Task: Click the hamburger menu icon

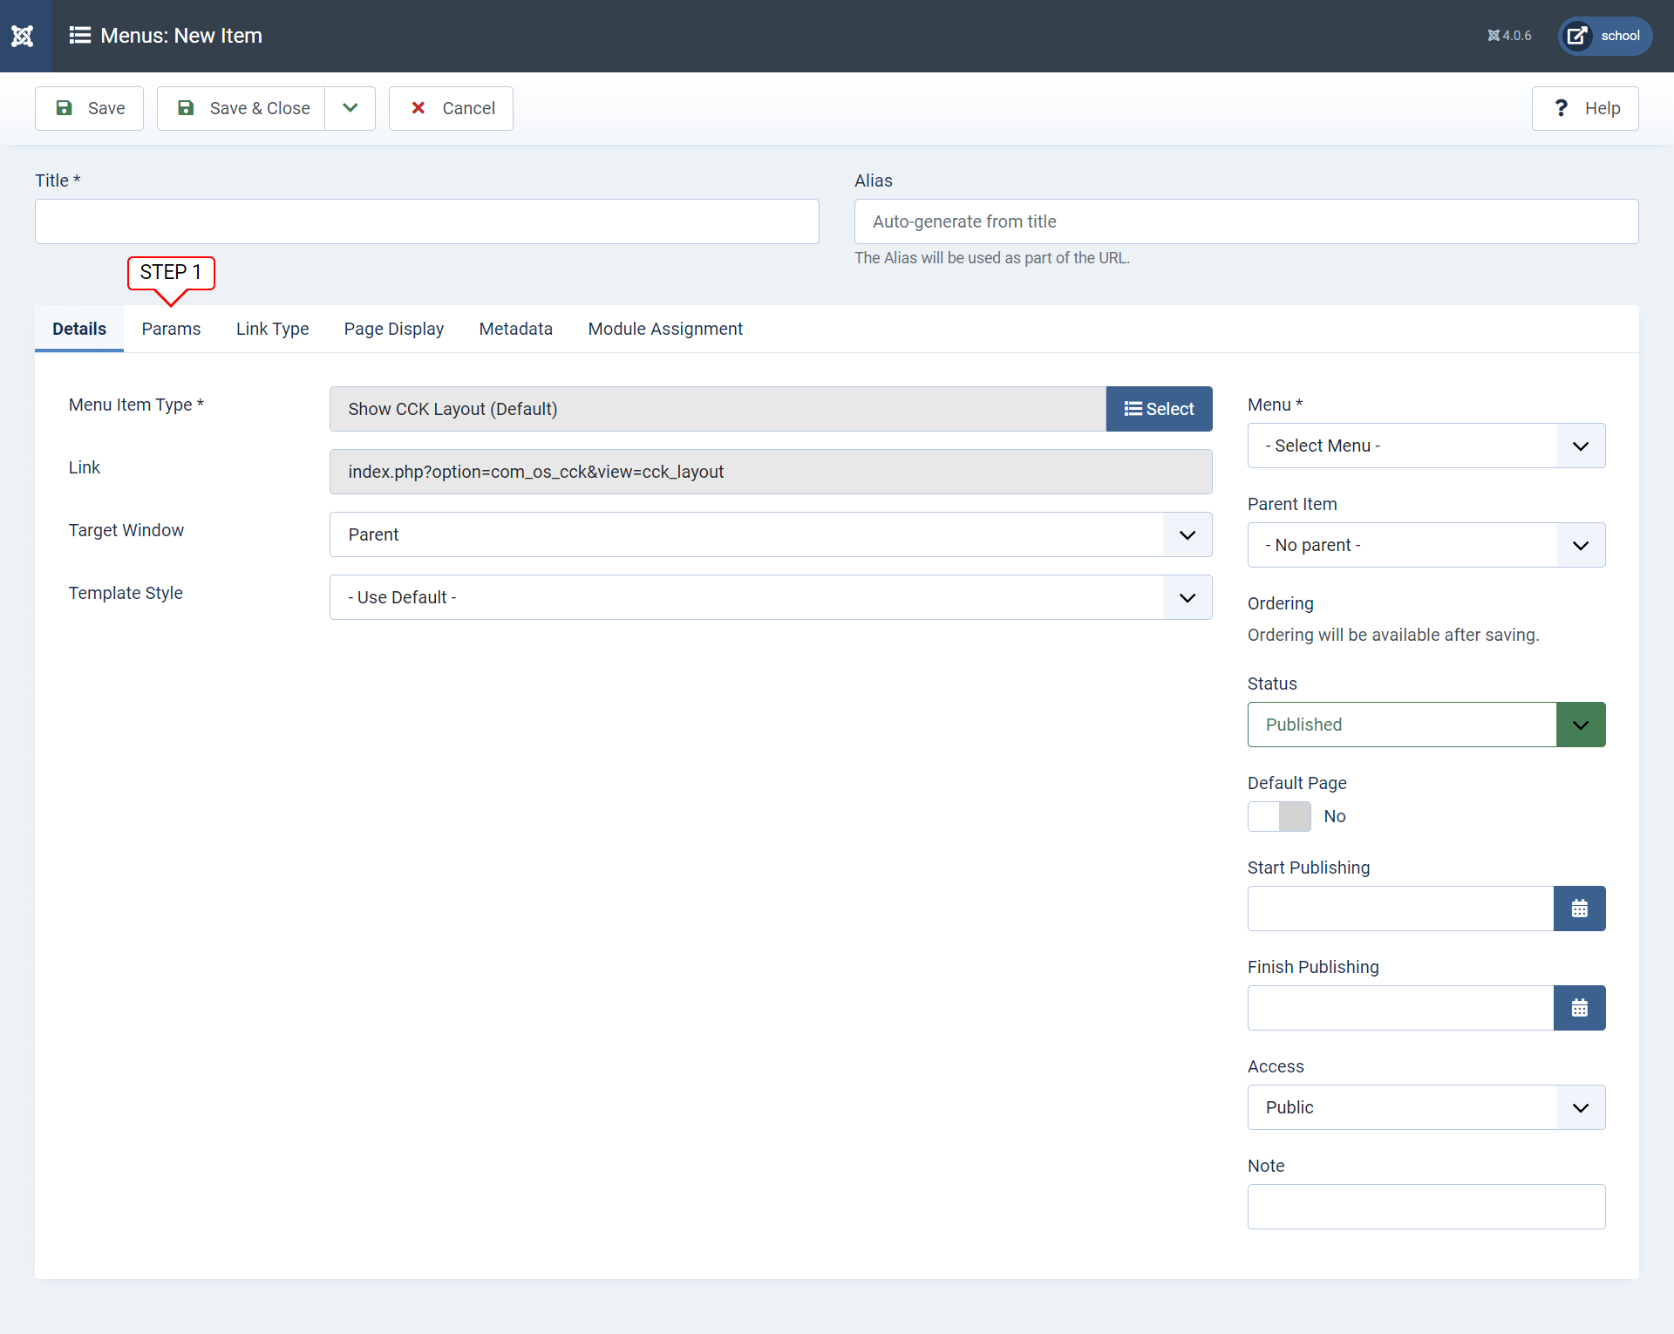Action: pos(79,36)
